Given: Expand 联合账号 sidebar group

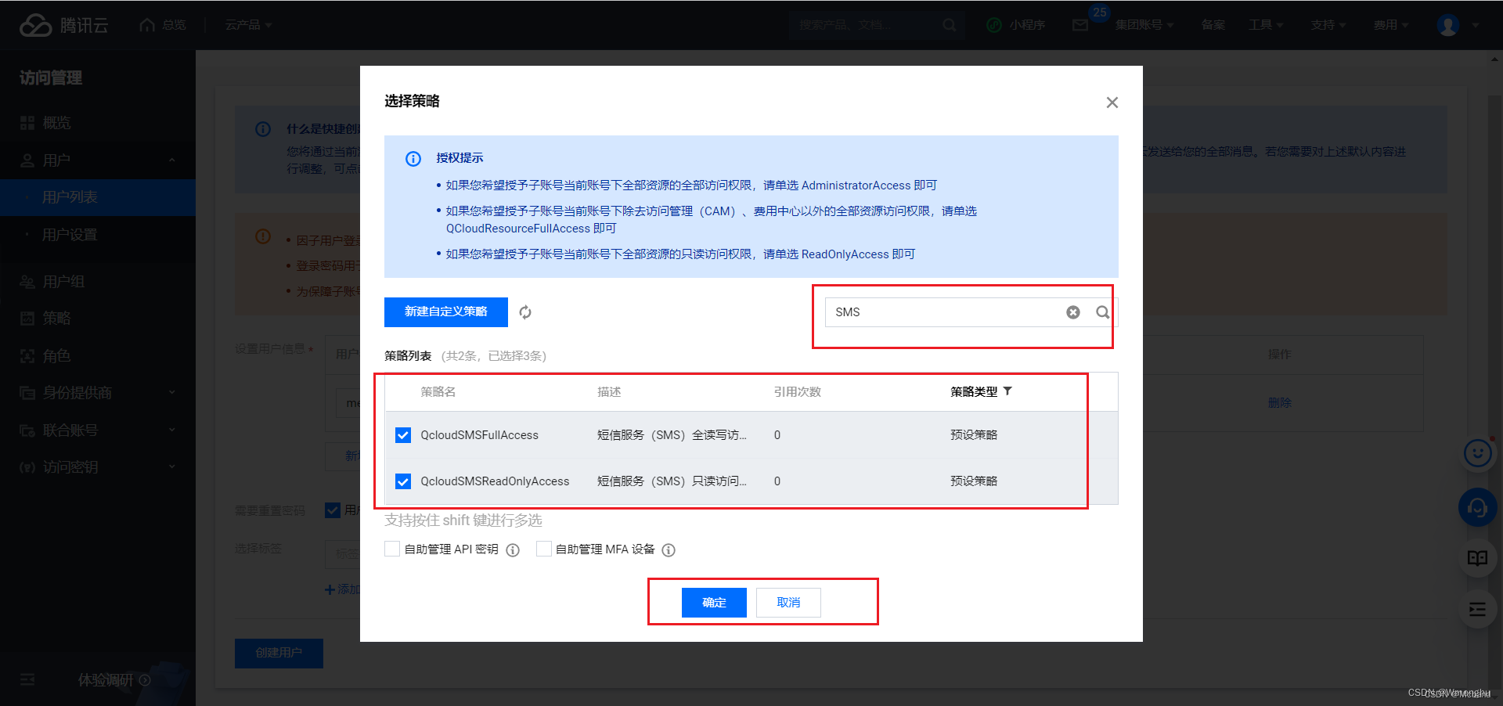Looking at the screenshot, I should click(x=98, y=430).
